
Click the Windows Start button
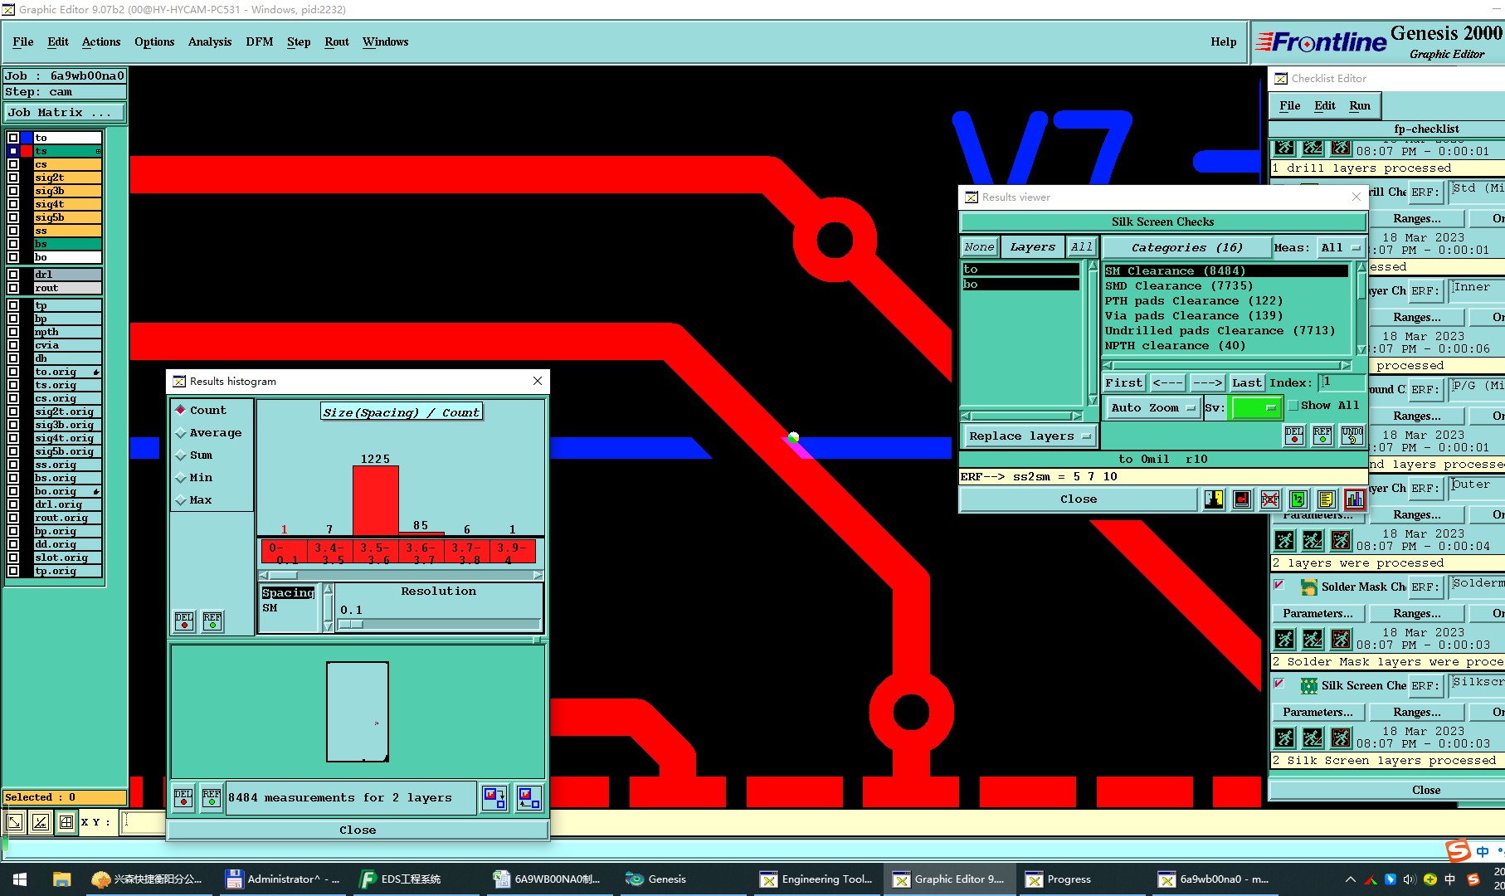coord(20,879)
